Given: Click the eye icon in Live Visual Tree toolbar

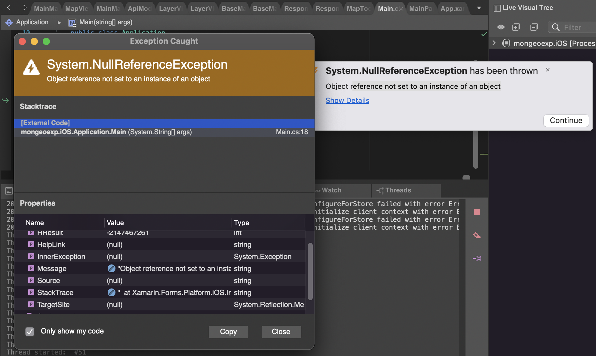Looking at the screenshot, I should [x=501, y=27].
